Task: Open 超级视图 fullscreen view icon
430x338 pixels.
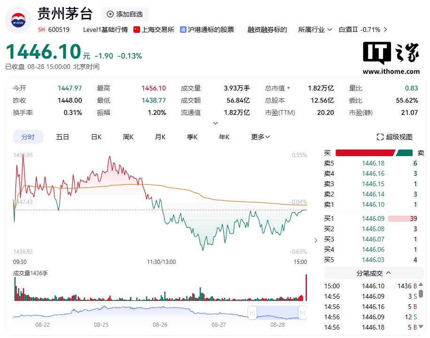Action: 380,137
